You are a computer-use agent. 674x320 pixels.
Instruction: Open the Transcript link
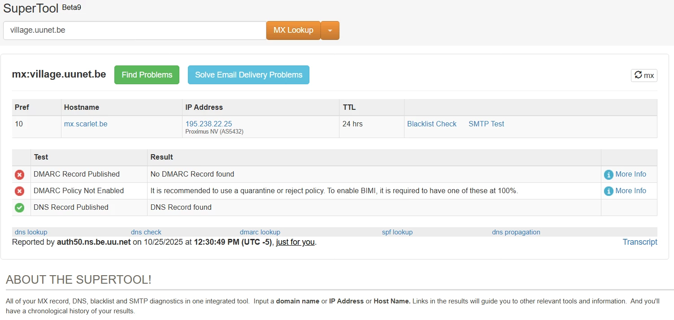[x=639, y=242]
